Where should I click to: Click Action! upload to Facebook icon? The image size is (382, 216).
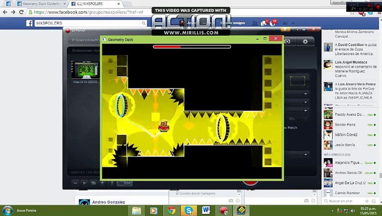(x=112, y=183)
